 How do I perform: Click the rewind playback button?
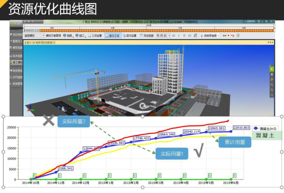coord(174,35)
